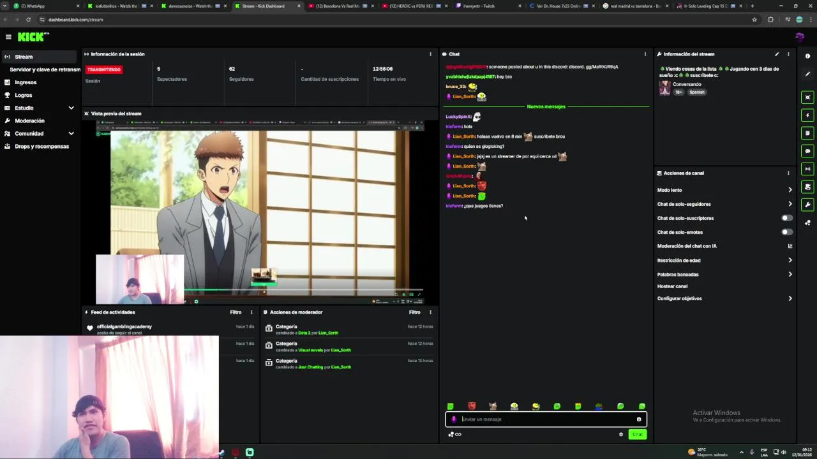
Task: Toggle the lightning bolt panel icon
Action: [807, 115]
